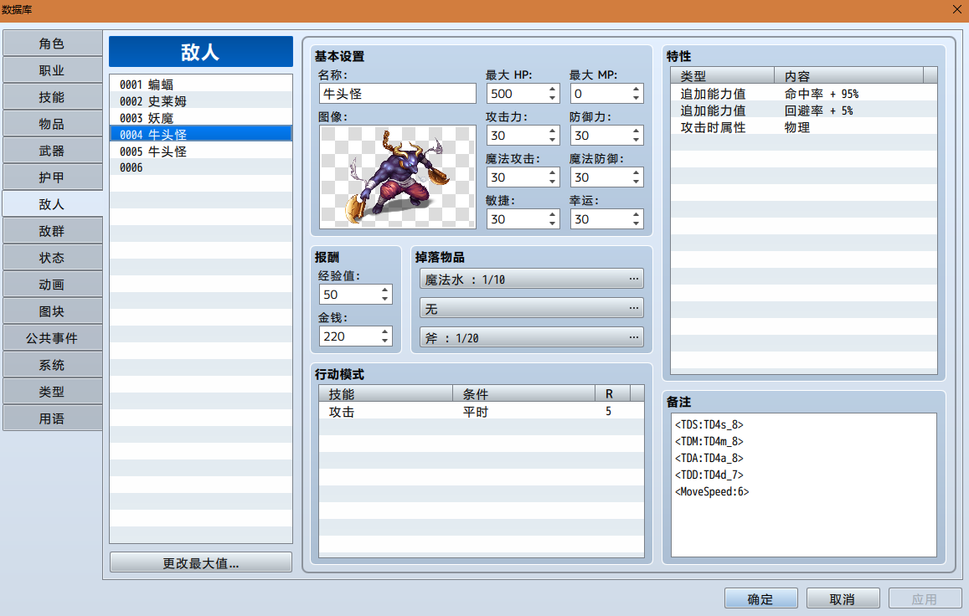This screenshot has width=969, height=616.
Task: Confirm with the 确定 button
Action: [760, 598]
